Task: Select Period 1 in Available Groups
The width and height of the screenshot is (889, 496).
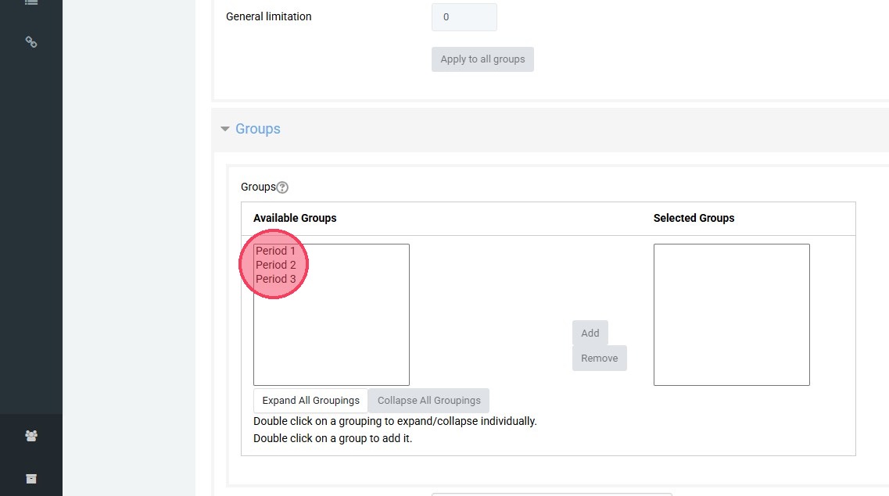Action: click(x=276, y=251)
